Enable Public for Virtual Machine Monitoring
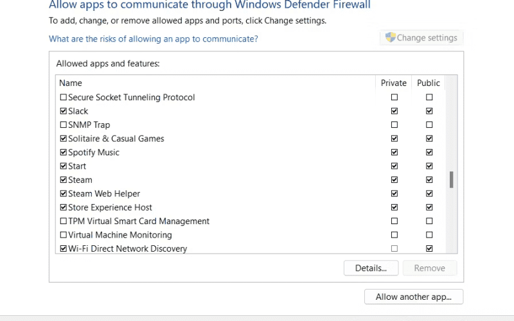The width and height of the screenshot is (514, 321). click(429, 235)
